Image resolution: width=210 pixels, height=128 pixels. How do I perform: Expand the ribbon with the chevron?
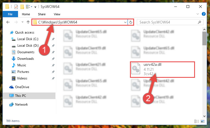point(197,14)
